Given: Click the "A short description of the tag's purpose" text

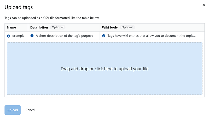Looking at the screenshot, I should (x=64, y=36).
